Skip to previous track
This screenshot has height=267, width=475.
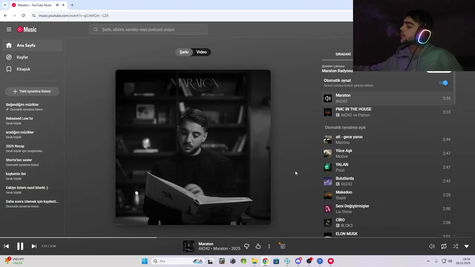6,246
